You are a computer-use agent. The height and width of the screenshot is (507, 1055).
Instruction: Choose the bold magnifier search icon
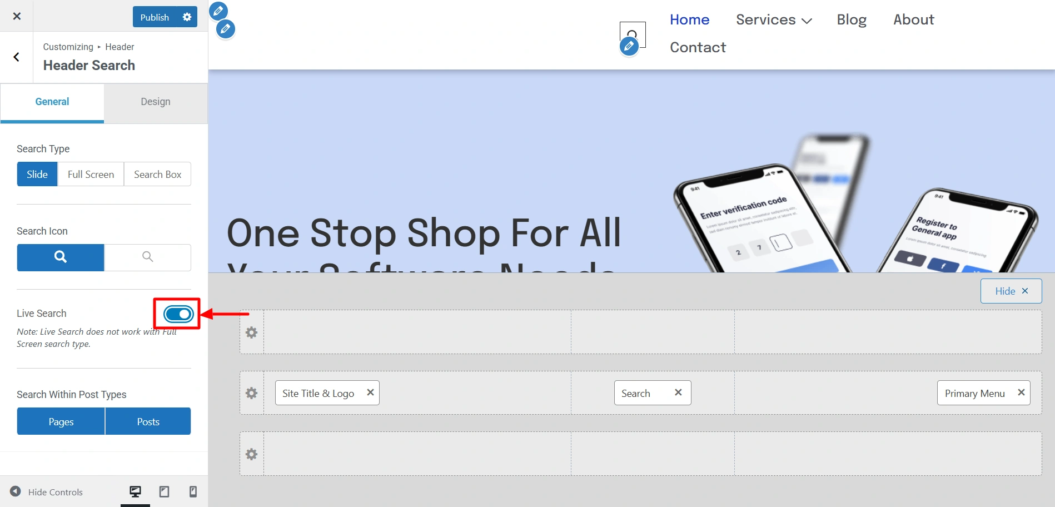[61, 257]
